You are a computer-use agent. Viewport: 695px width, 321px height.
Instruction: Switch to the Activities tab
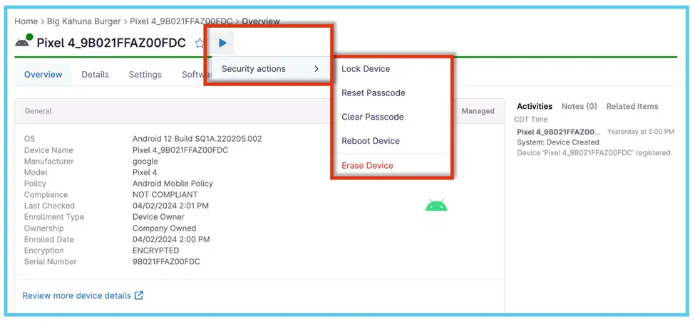coord(535,106)
